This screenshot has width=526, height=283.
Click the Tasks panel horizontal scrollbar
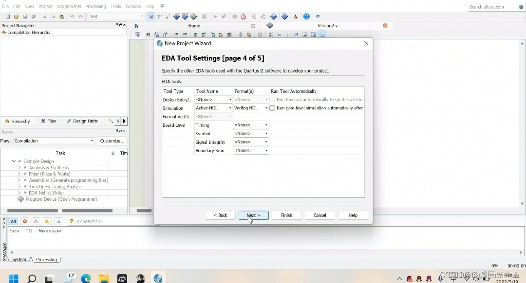point(59,211)
